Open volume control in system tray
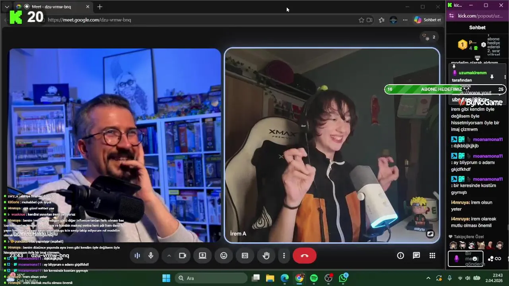This screenshot has width=509, height=286. click(468, 278)
